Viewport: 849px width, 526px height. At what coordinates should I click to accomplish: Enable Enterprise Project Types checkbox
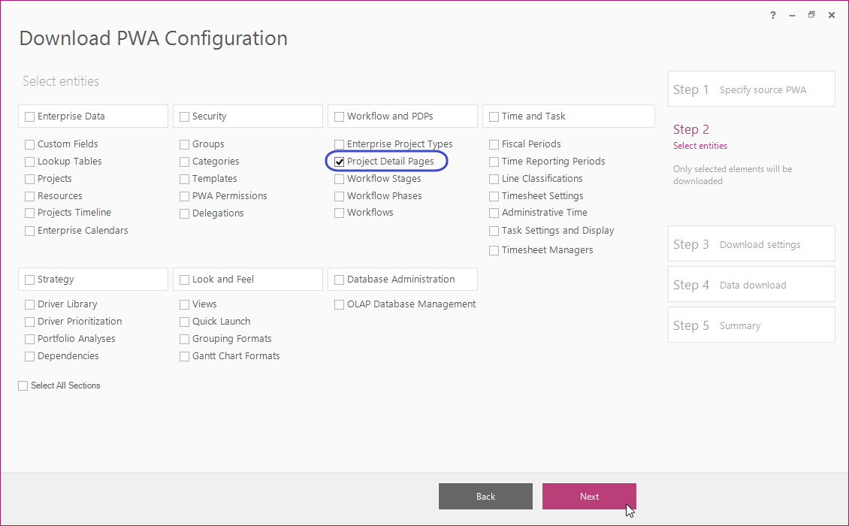340,144
